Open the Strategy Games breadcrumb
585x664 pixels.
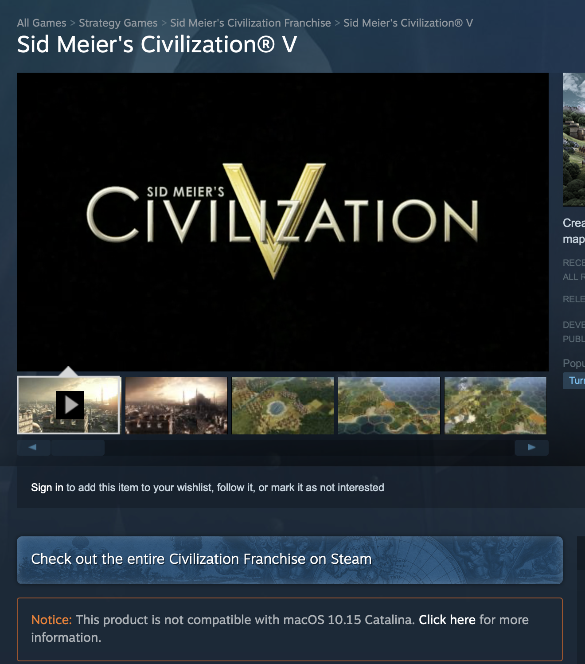(118, 23)
